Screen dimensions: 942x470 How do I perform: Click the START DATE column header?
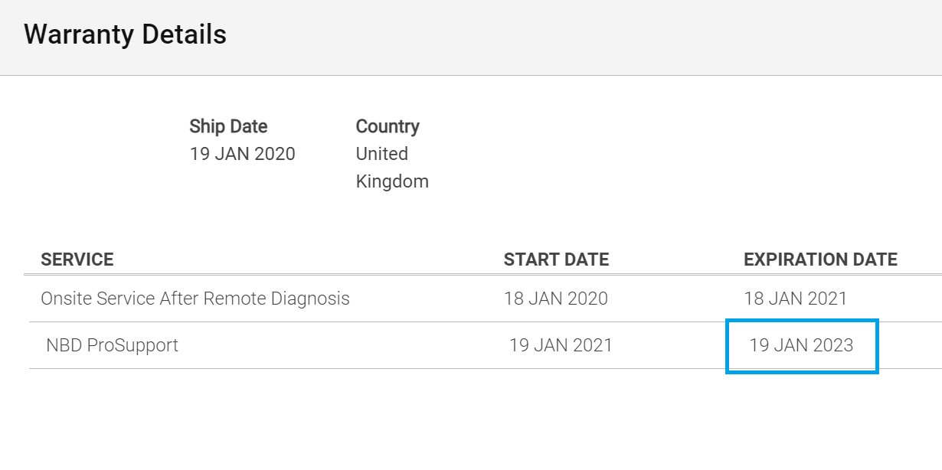556,259
